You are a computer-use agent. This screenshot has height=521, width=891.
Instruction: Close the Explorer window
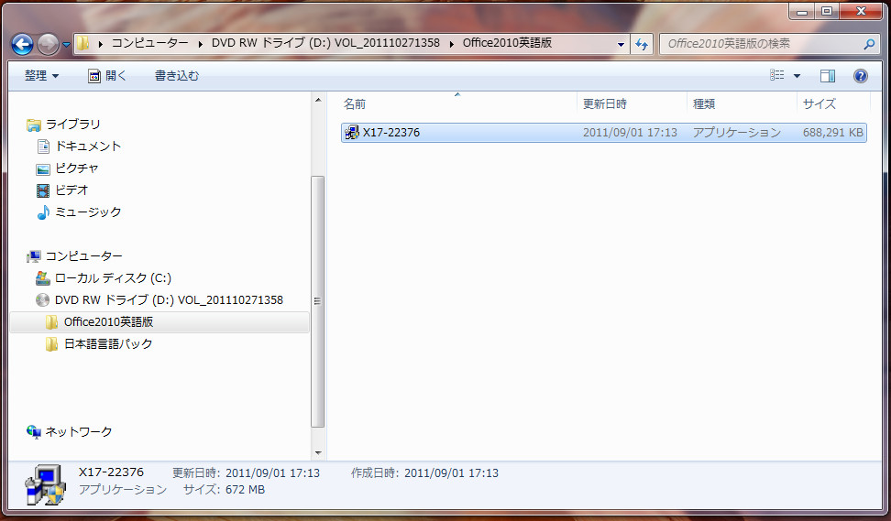click(x=861, y=11)
